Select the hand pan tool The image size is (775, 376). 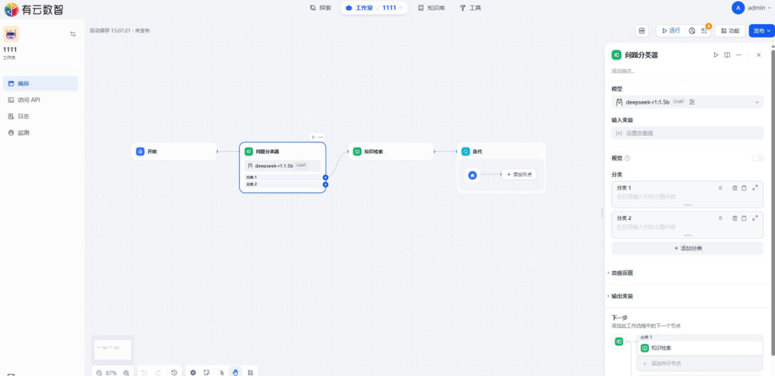(x=235, y=372)
